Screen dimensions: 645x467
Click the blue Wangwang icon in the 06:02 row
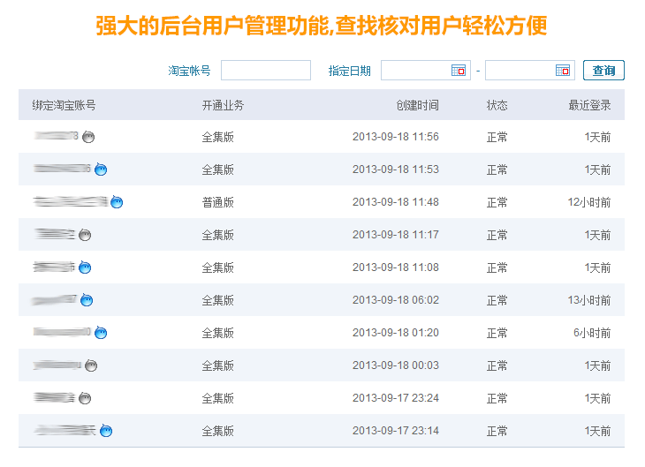tap(87, 300)
